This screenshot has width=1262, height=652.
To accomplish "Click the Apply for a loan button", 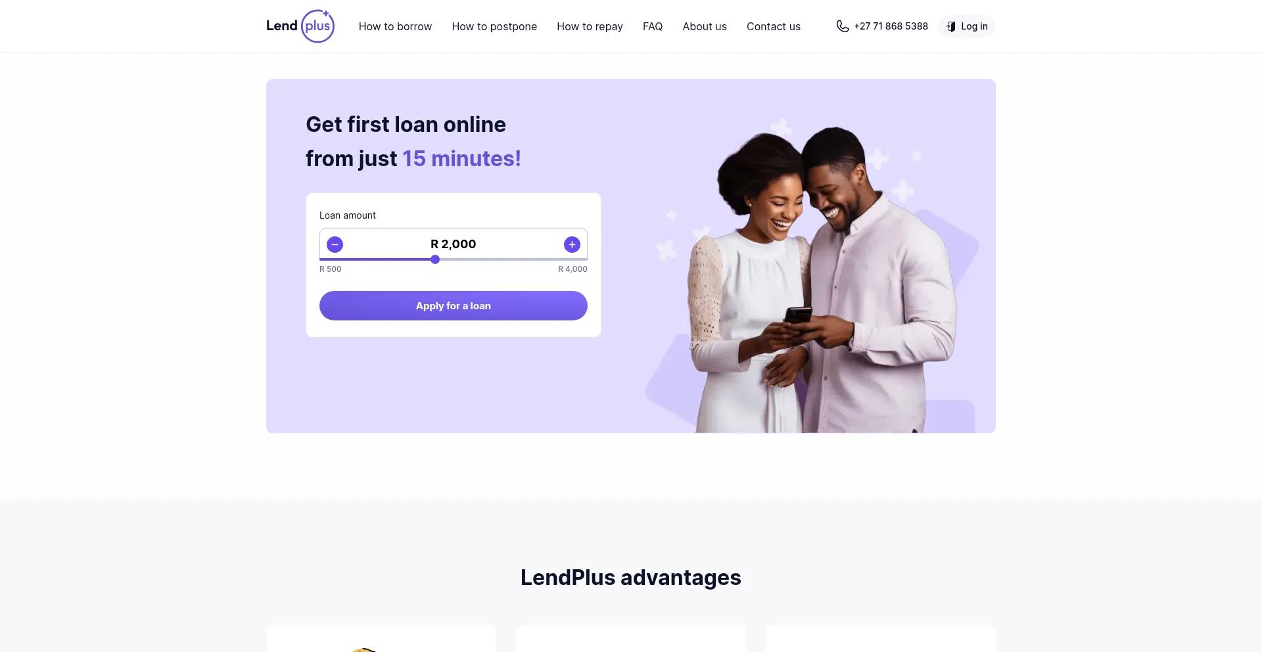I will tap(454, 306).
